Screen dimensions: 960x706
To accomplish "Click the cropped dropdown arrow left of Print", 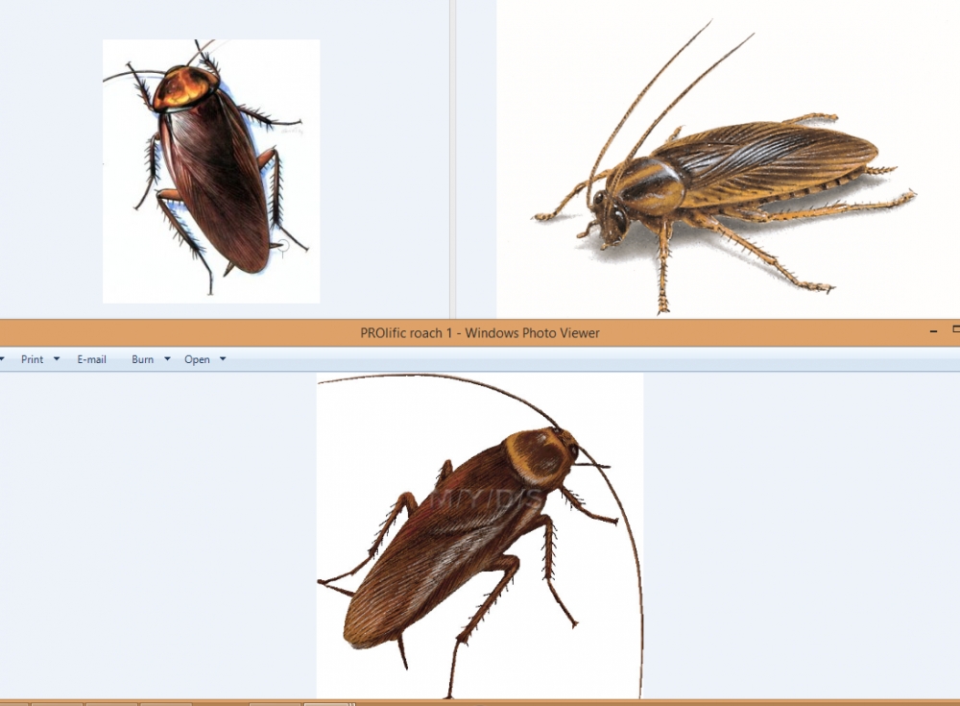I will coord(4,359).
